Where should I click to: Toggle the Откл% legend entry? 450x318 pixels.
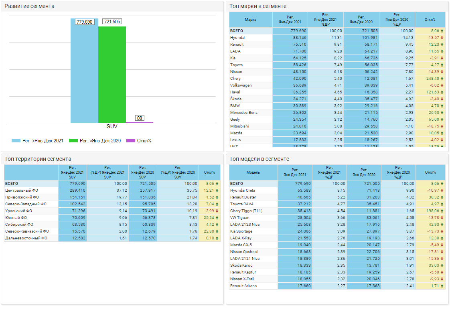[x=139, y=141]
